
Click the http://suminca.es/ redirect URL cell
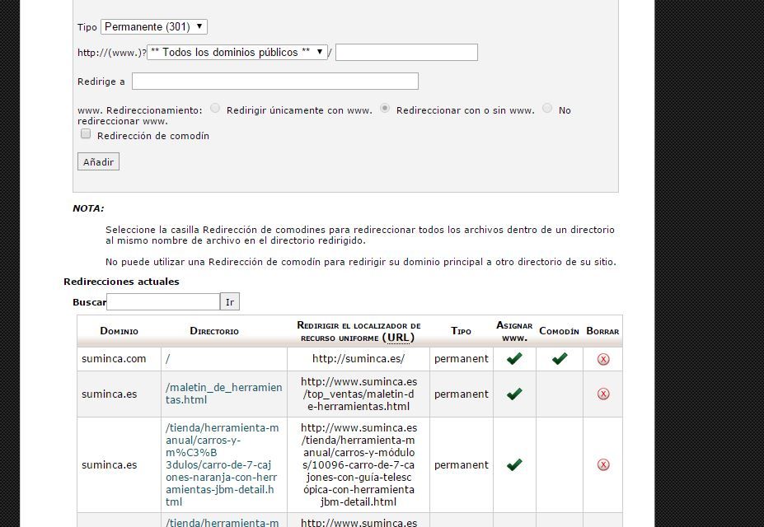coord(359,359)
